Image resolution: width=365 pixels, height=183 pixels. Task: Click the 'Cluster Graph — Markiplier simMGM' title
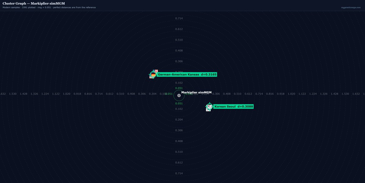click(x=34, y=3)
